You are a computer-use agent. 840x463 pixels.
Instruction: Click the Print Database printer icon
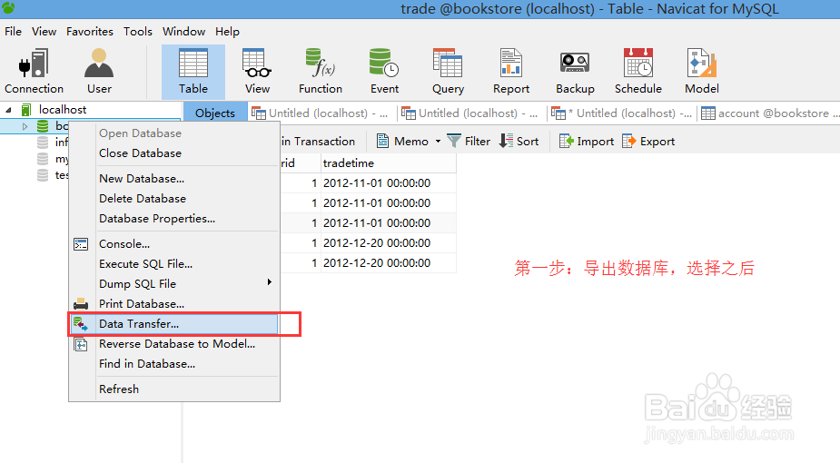[x=81, y=304]
